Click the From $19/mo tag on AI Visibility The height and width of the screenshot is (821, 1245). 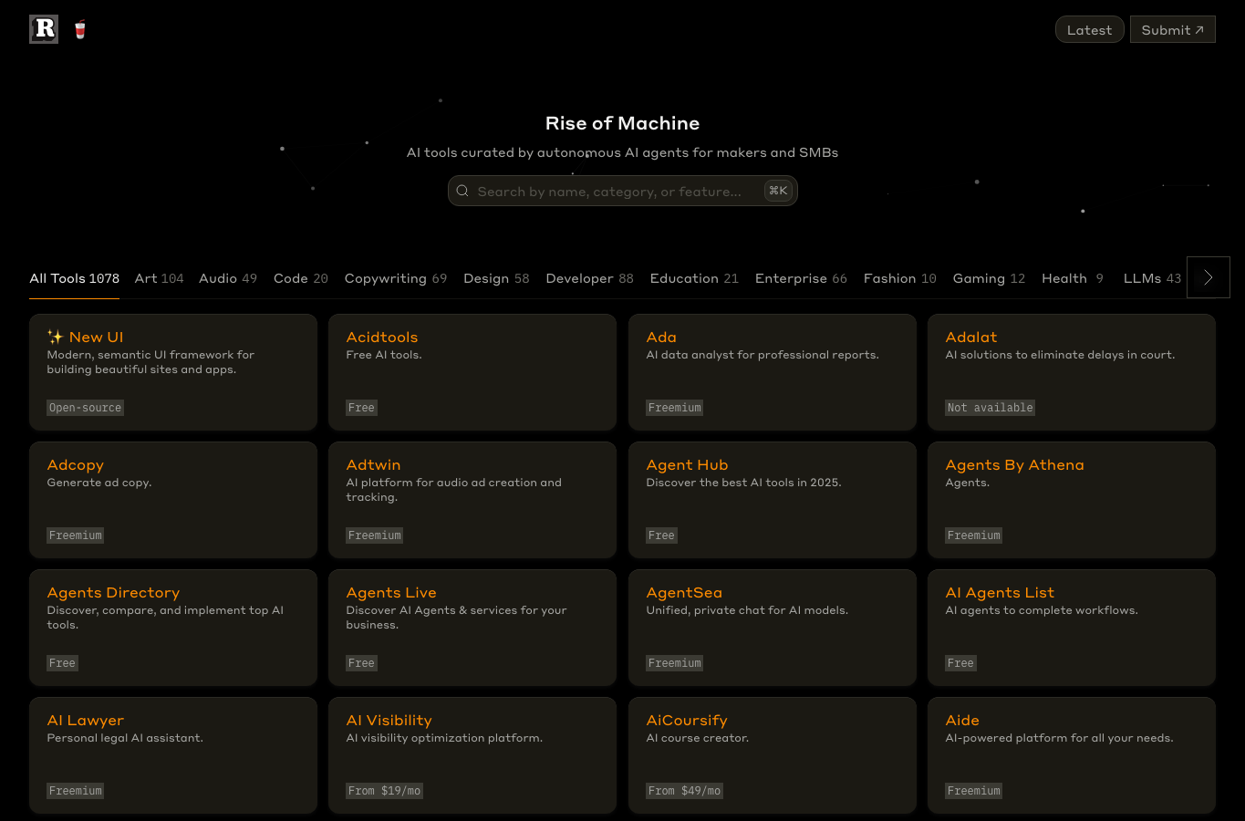pos(384,791)
